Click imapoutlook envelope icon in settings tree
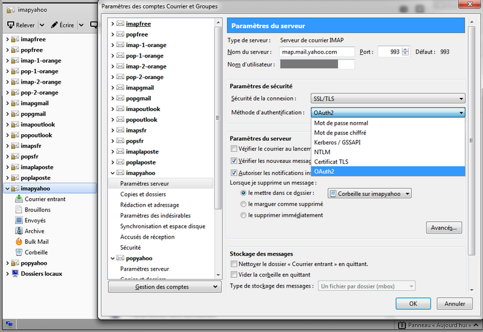 120,109
